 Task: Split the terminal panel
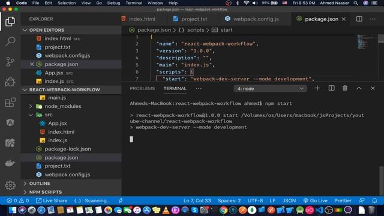(x=331, y=88)
